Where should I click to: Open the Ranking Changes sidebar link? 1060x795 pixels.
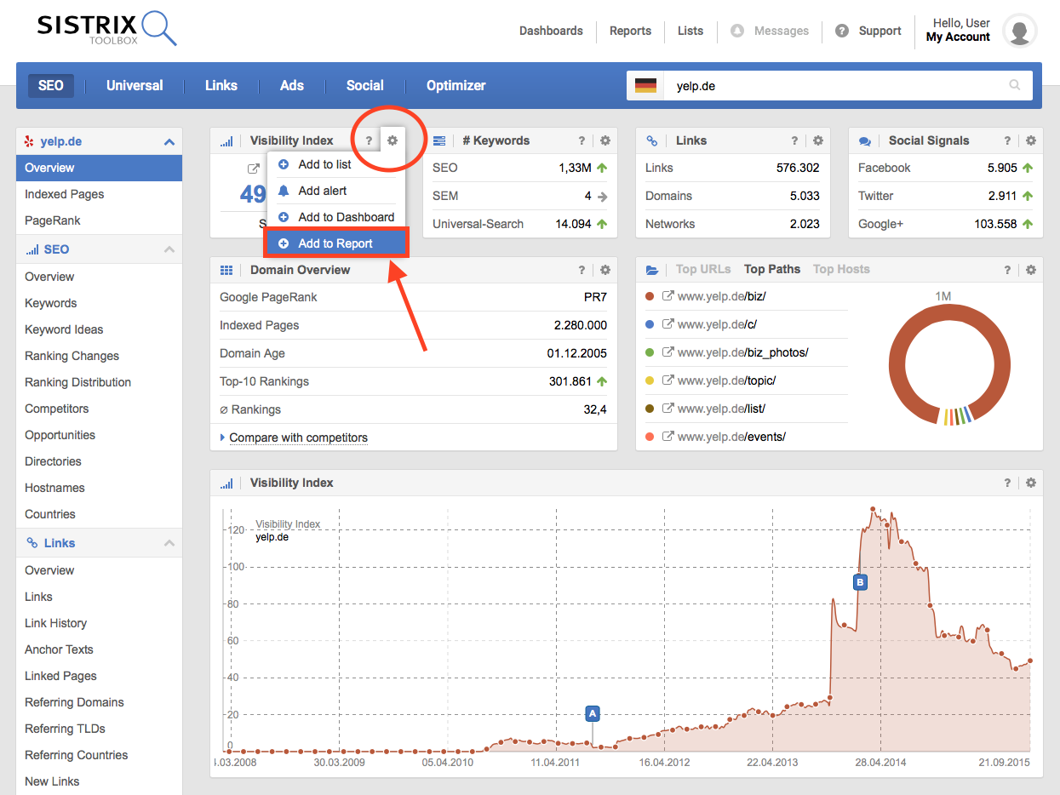72,356
